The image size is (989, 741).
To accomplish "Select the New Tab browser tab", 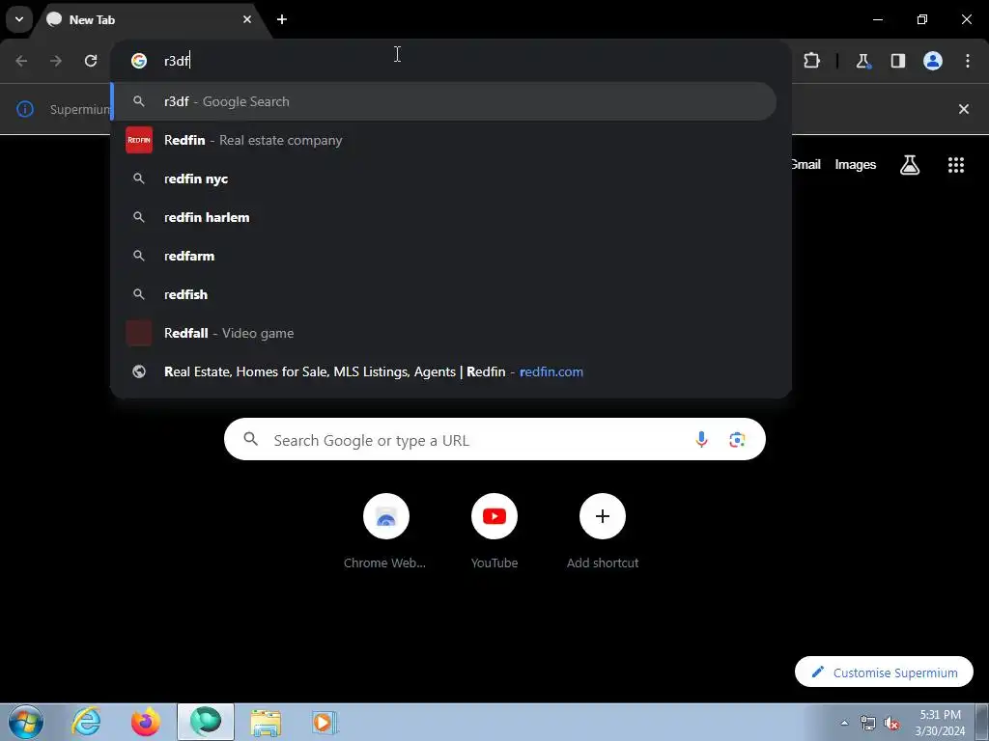I will pyautogui.click(x=150, y=19).
